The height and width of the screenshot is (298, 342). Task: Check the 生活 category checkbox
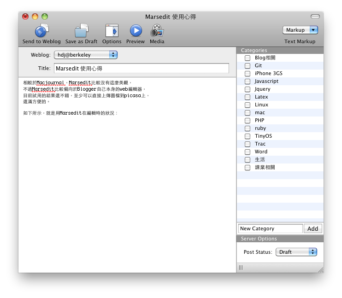[248, 159]
